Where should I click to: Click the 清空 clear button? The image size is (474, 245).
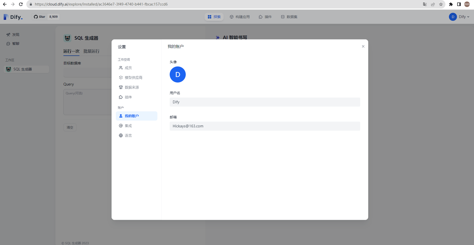click(70, 127)
